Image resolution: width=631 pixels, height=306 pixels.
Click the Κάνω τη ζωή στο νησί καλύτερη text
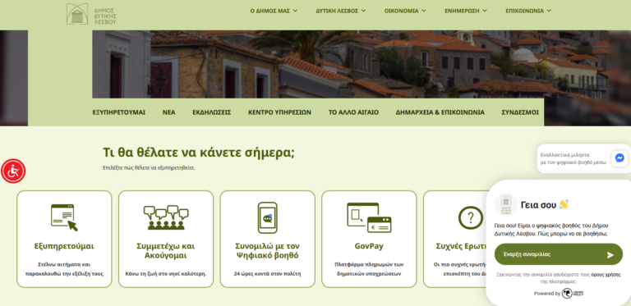[166, 274]
